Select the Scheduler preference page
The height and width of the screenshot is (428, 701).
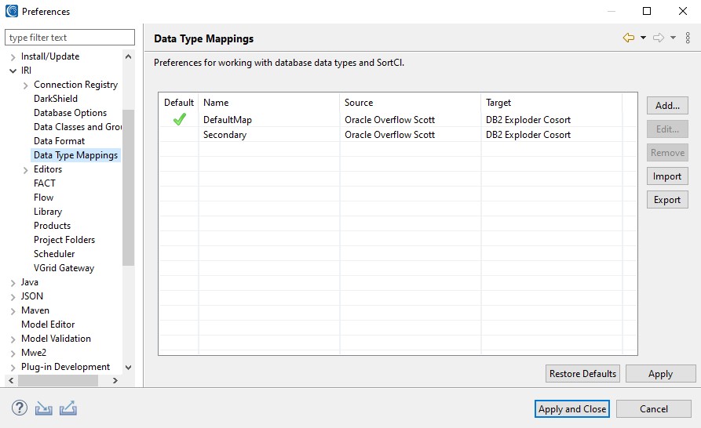tap(54, 254)
